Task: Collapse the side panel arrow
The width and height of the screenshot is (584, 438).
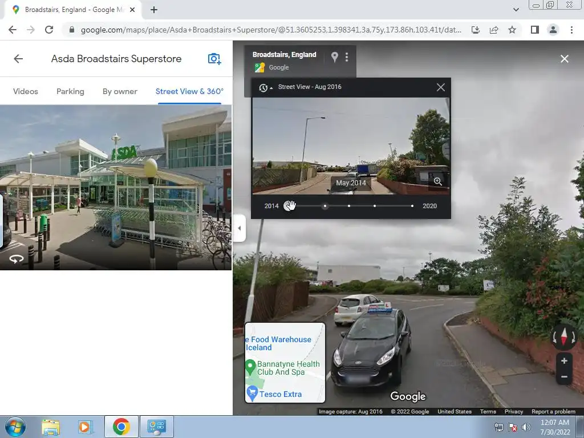Action: point(240,228)
